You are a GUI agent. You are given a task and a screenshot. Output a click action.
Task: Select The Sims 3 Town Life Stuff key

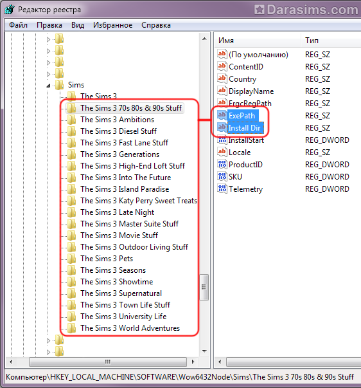click(125, 305)
